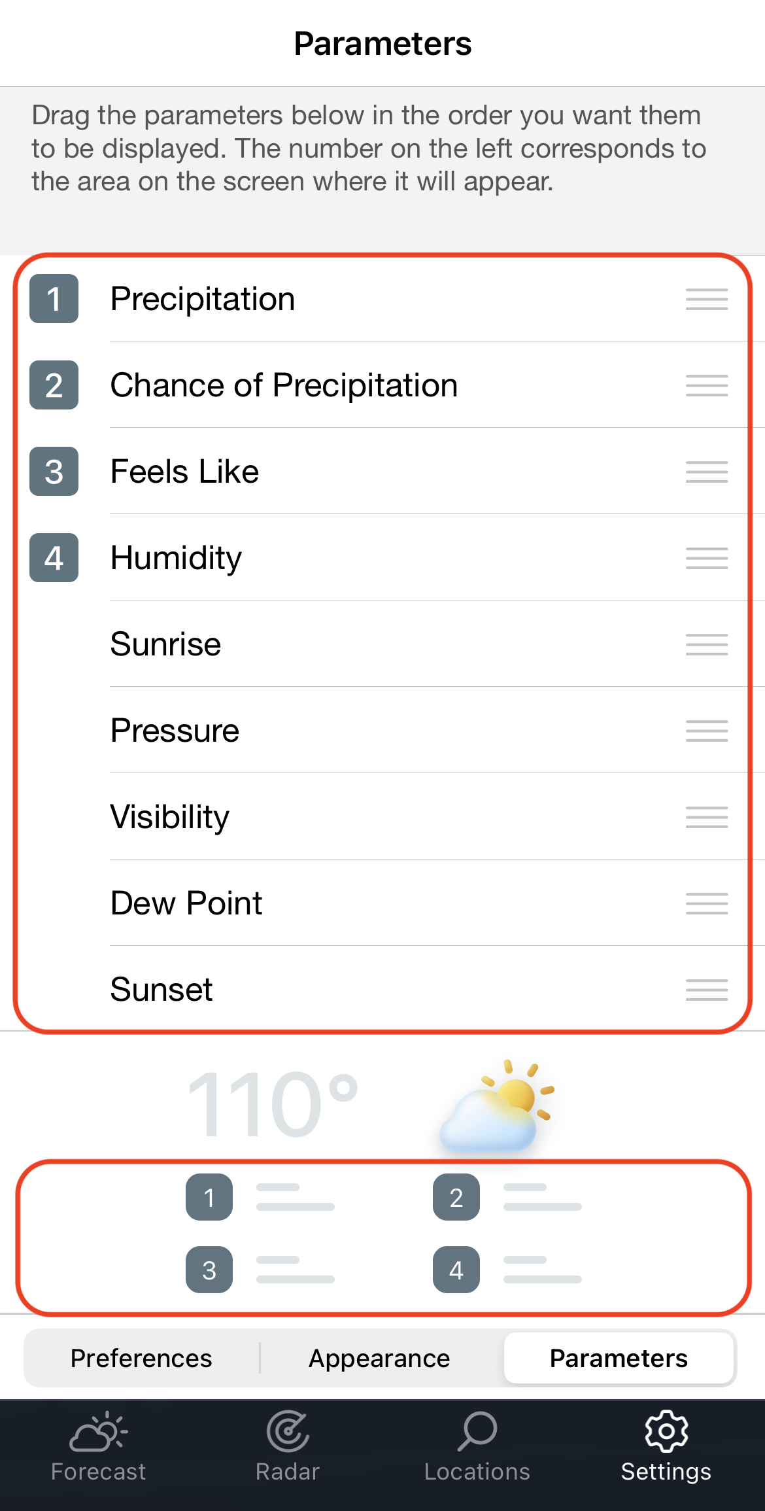Switch to the Preferences segment
The image size is (765, 1511).
[141, 1359]
